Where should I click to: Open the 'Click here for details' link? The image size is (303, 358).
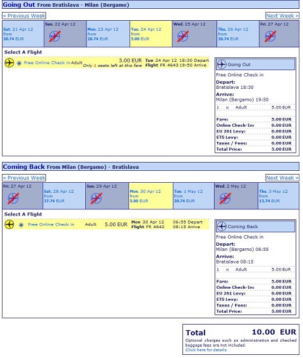point(206,350)
